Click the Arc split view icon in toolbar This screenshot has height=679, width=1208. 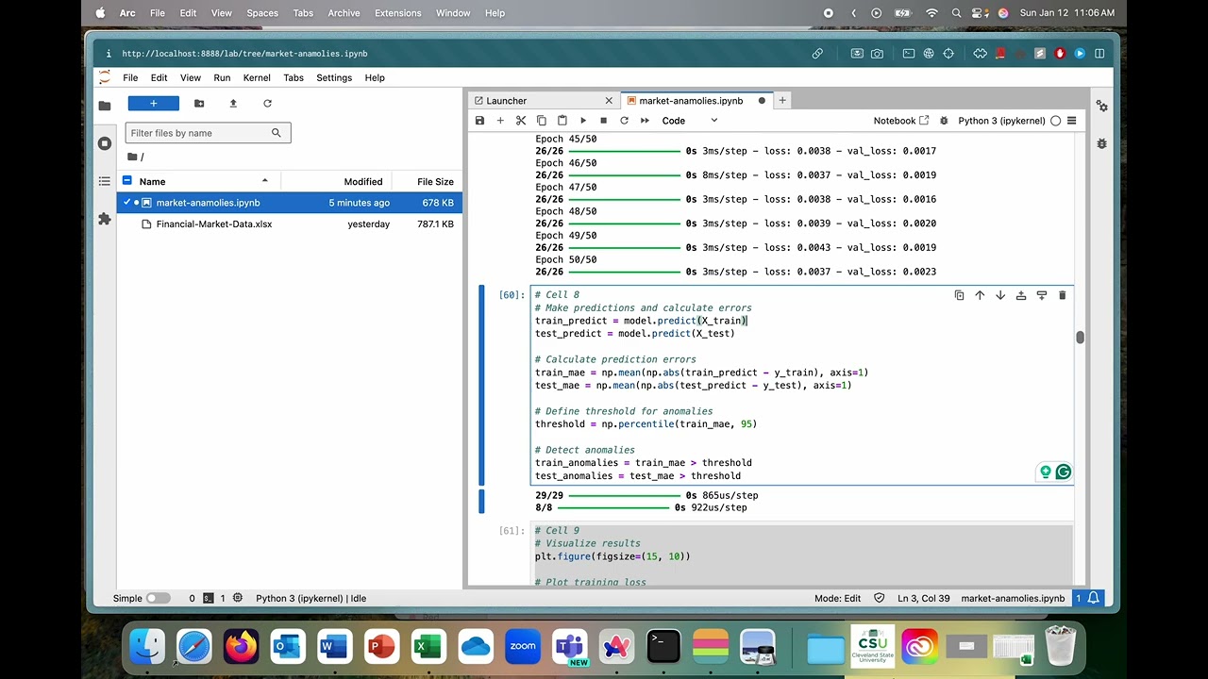[x=1099, y=54]
